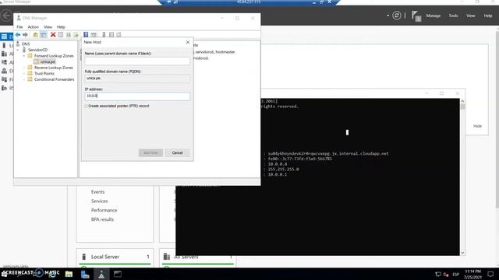Image resolution: width=499 pixels, height=280 pixels.
Task: Expand the Conditional Forwarders node
Action: coord(24,79)
